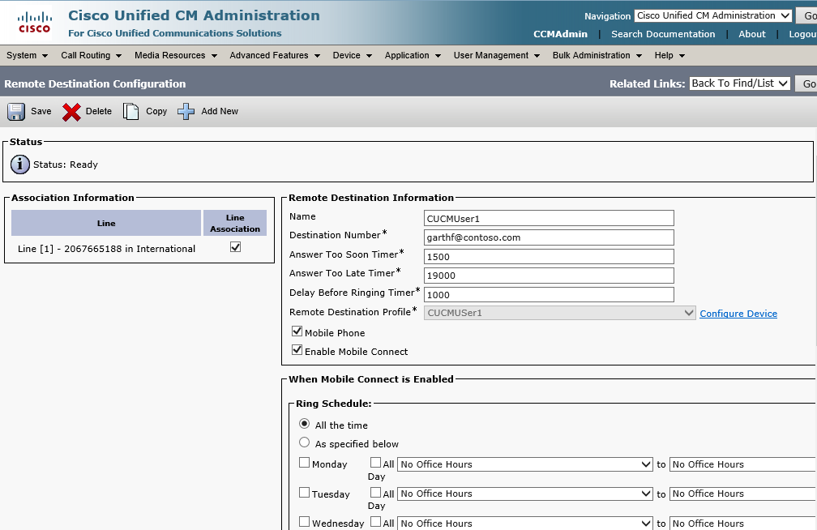Open the User Management menu

pos(496,55)
